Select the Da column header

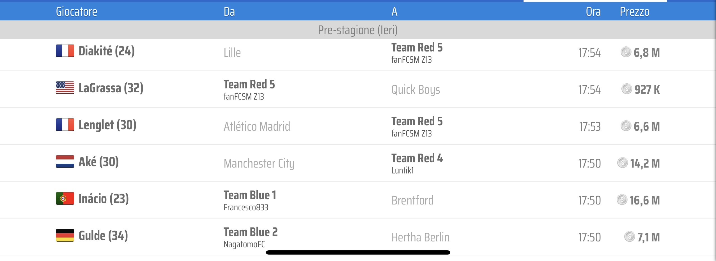(x=229, y=12)
